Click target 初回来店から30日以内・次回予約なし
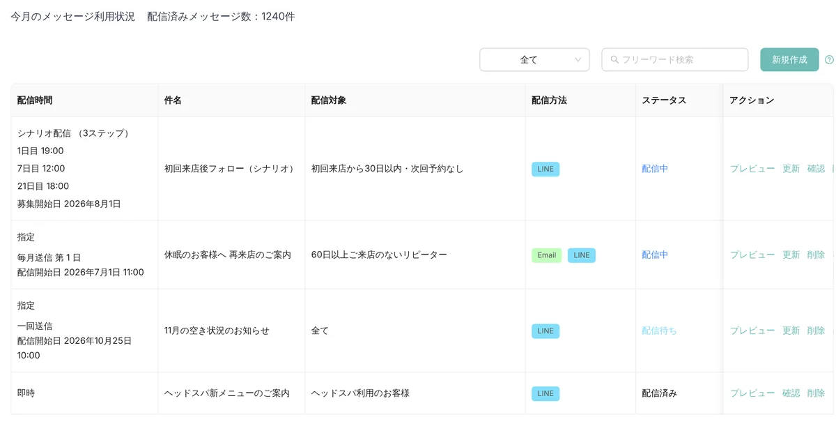Image resolution: width=836 pixels, height=424 pixels. pos(387,169)
